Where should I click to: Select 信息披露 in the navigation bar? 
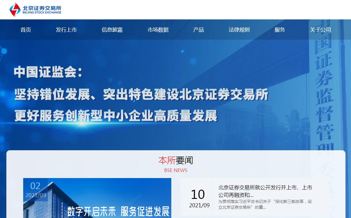(112, 30)
